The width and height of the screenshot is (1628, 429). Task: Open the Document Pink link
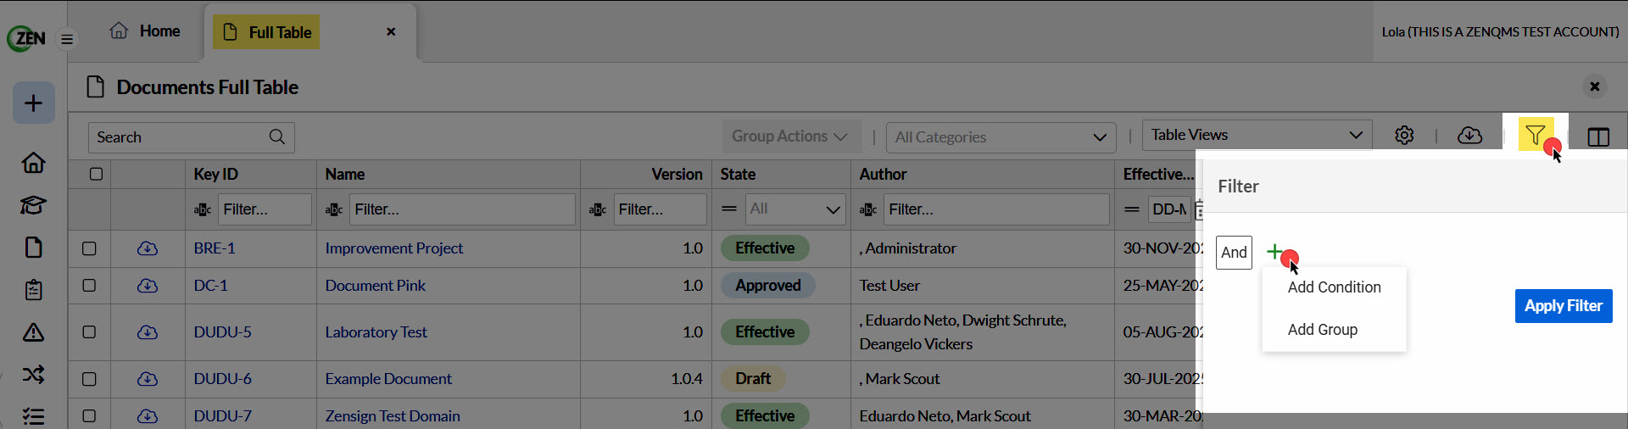[376, 286]
